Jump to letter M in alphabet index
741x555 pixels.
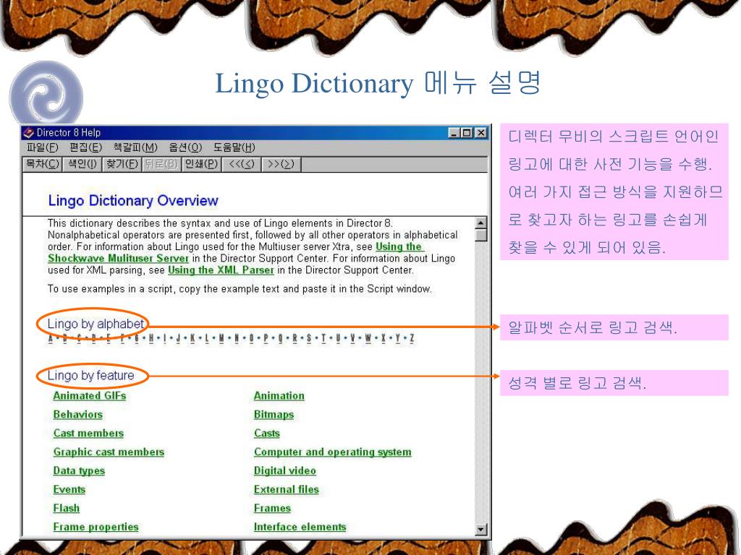(x=221, y=338)
